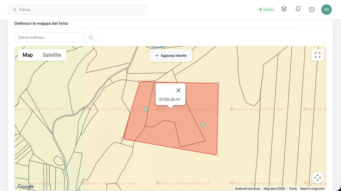
Task: Click the Google logo on map
Action: [x=26, y=186]
